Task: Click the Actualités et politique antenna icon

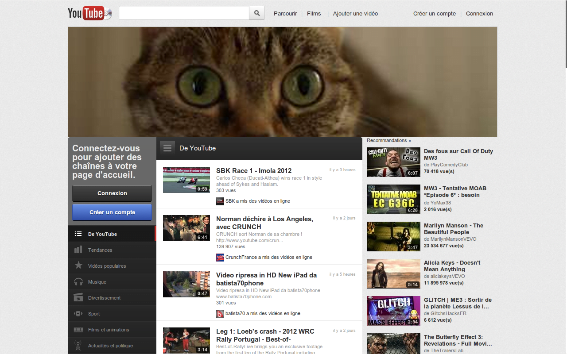Action: (78, 346)
